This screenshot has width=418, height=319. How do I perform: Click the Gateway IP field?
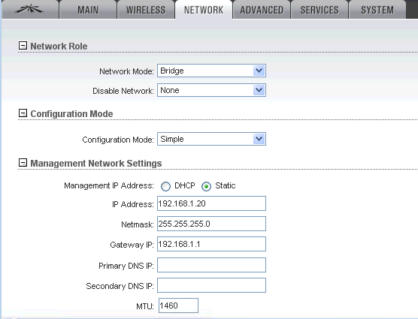tap(211, 244)
